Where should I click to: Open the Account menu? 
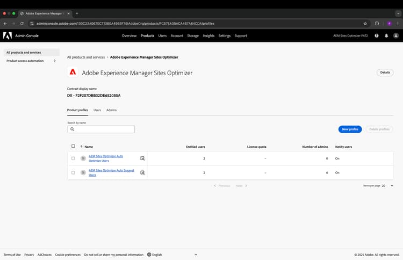(177, 35)
